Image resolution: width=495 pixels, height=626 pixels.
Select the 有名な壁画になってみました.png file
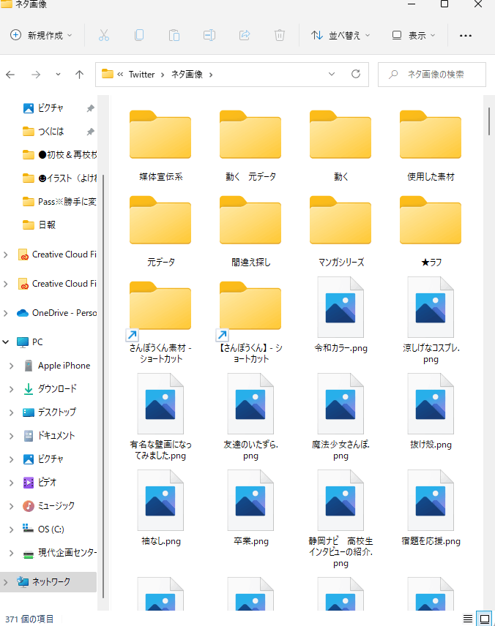161,417
